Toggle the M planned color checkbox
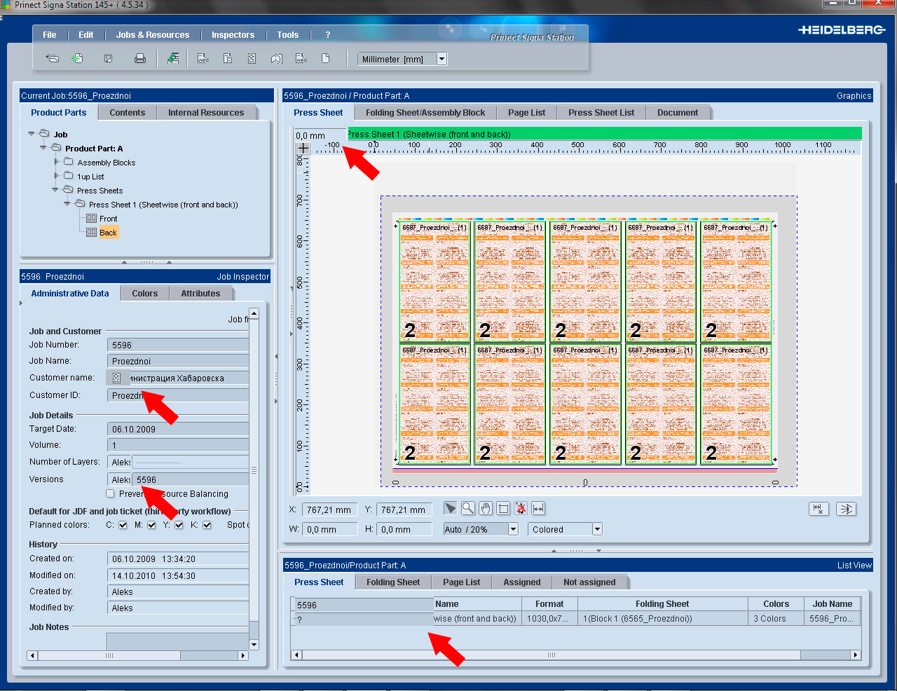The image size is (897, 691). click(x=151, y=525)
